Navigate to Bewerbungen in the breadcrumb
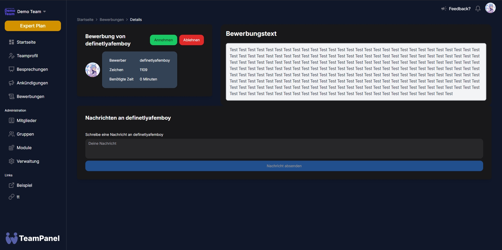 pos(111,20)
